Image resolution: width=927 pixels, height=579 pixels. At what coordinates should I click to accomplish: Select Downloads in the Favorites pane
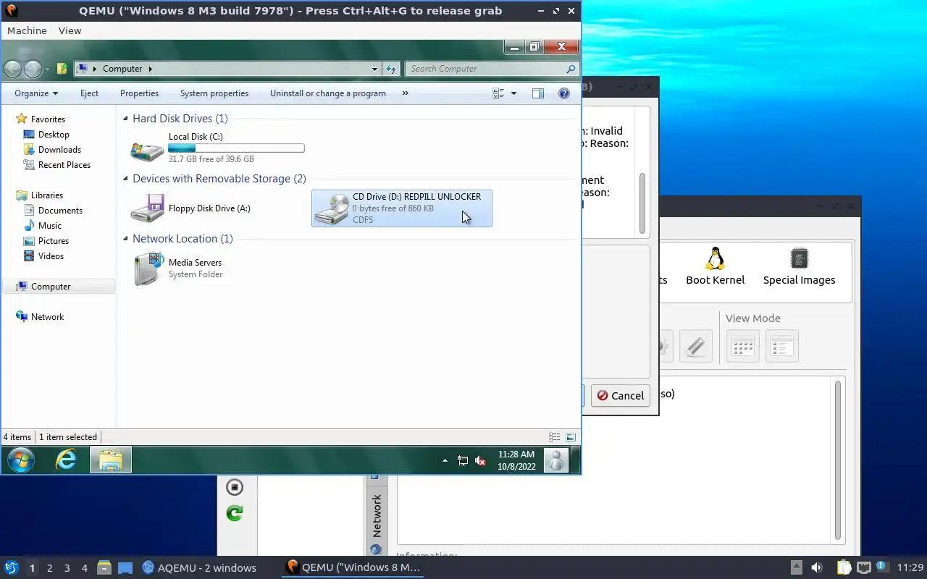click(x=59, y=150)
